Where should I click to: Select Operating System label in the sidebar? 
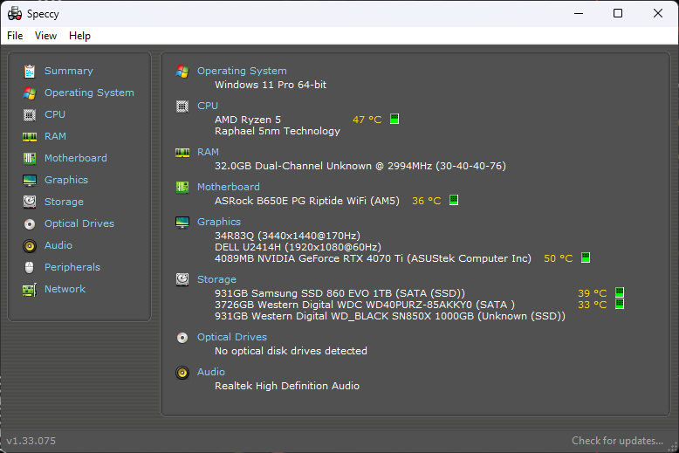click(89, 93)
